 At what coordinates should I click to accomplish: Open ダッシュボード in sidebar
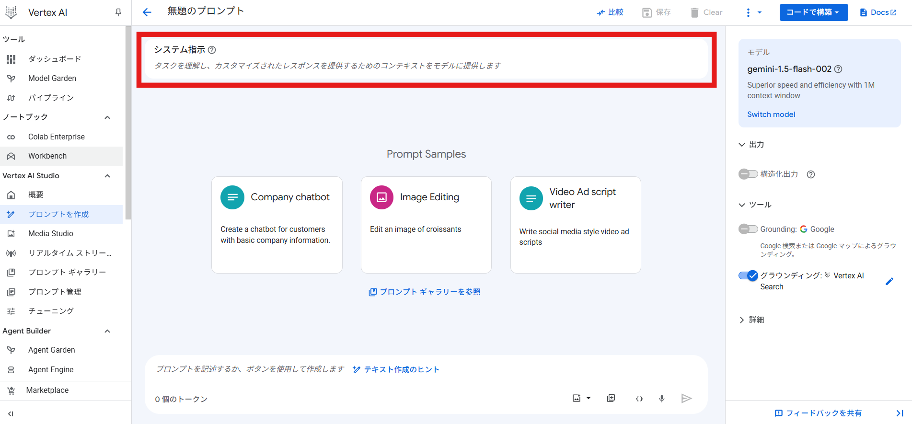point(61,59)
